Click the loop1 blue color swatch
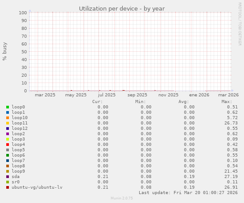 (x=8, y=112)
